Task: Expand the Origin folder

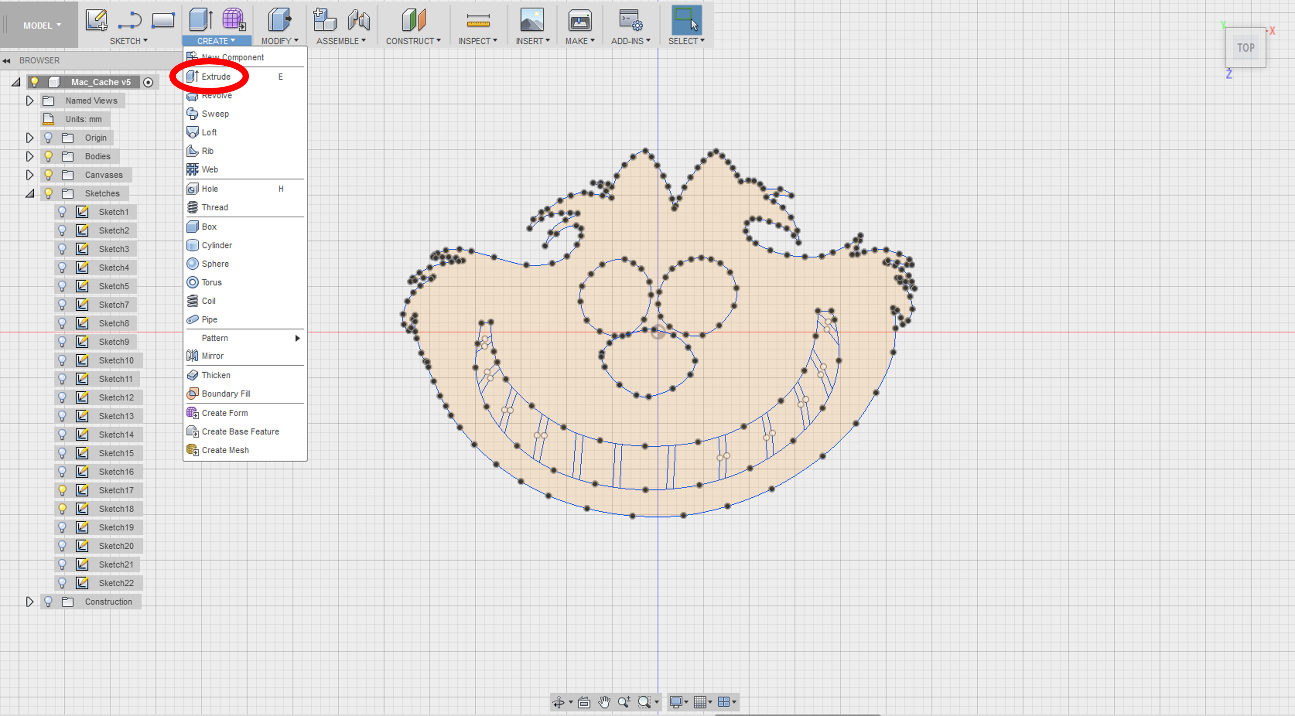Action: click(30, 138)
